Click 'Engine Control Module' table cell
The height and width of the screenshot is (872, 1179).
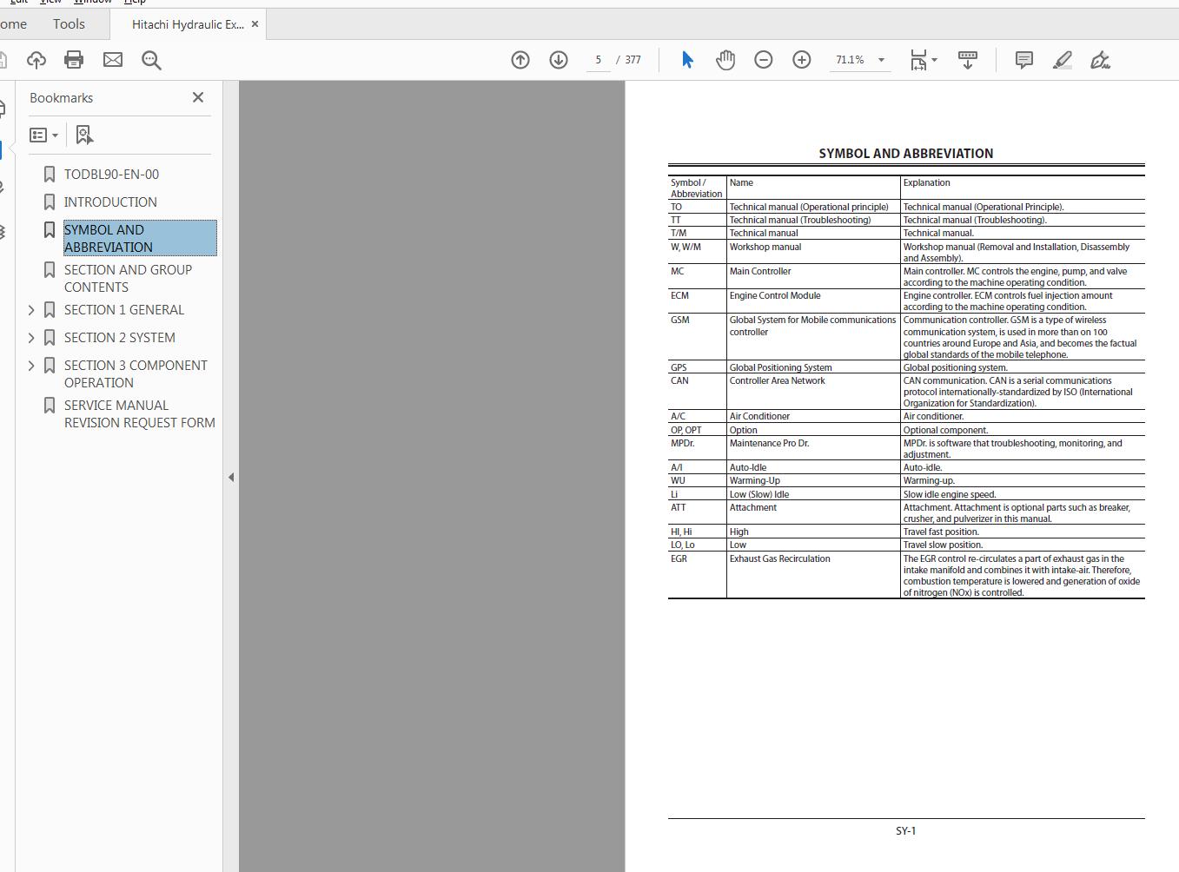pyautogui.click(x=813, y=301)
